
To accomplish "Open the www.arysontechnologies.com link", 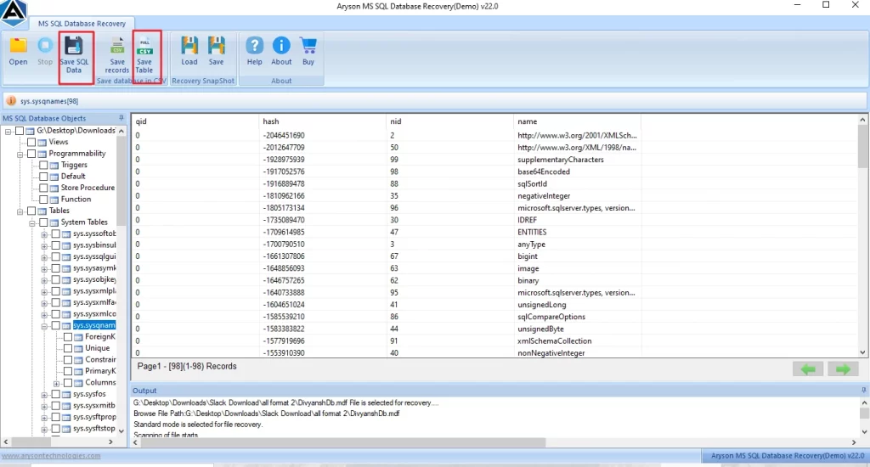I will pyautogui.click(x=51, y=456).
